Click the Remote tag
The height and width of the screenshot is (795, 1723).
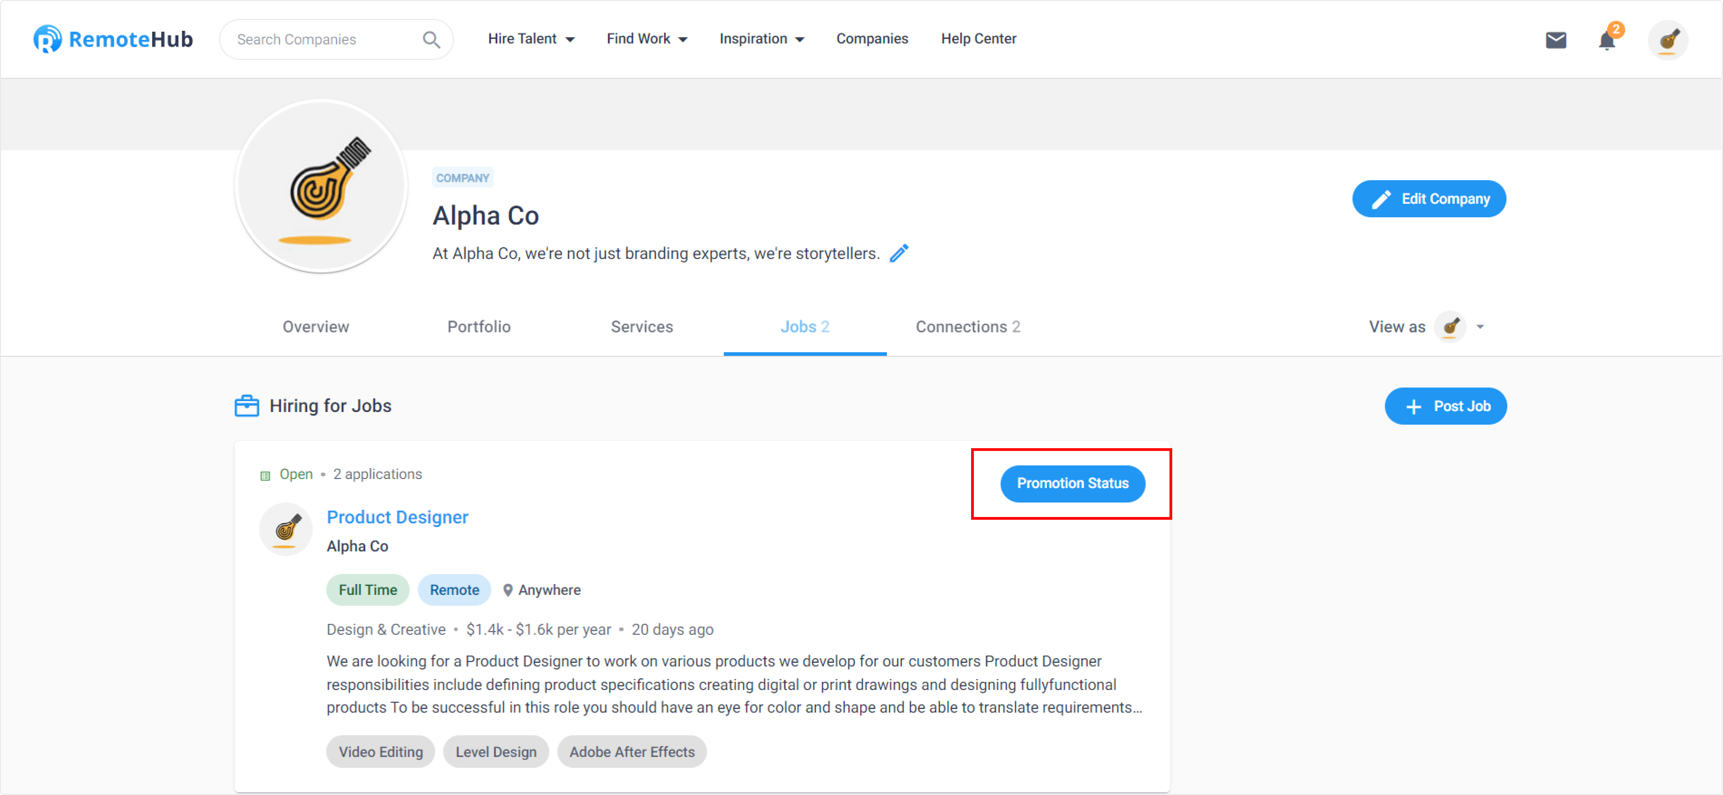pyautogui.click(x=454, y=590)
